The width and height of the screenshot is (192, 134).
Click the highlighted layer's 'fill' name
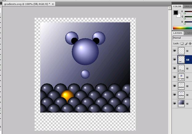click(188, 60)
